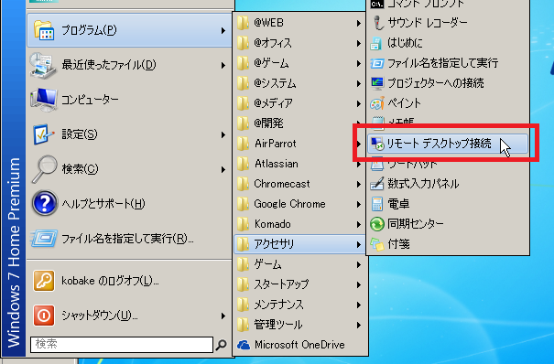Screen dimensions: 554x364
Task: Expand the スタートアップ submenu arrow
Action: tap(359, 284)
